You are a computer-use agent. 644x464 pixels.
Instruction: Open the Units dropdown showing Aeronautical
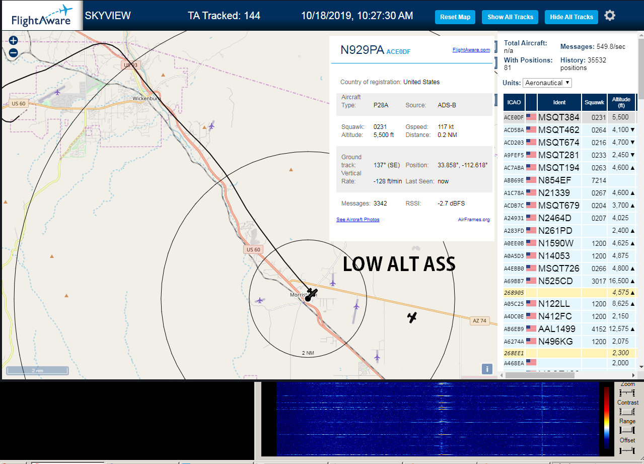point(547,83)
